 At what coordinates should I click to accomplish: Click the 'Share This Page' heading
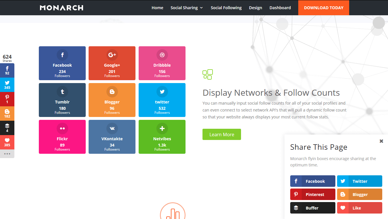319,147
